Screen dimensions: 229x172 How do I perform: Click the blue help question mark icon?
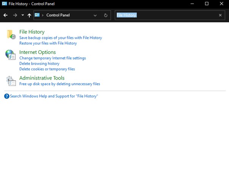point(6,96)
